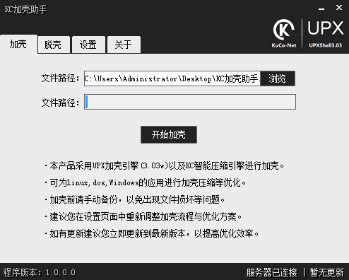Click the 浏览 browse button
Screen dimensions: 349x280
tap(278, 78)
